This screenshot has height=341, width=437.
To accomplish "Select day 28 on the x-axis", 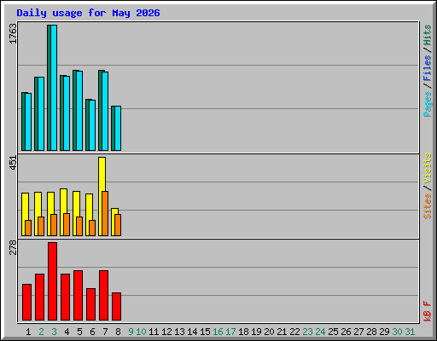I will [x=371, y=332].
